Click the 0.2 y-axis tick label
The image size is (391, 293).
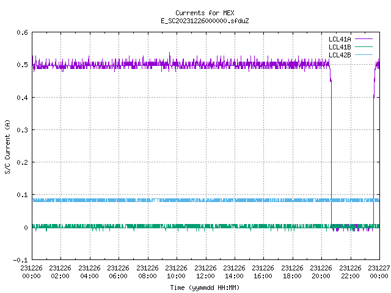22,162
